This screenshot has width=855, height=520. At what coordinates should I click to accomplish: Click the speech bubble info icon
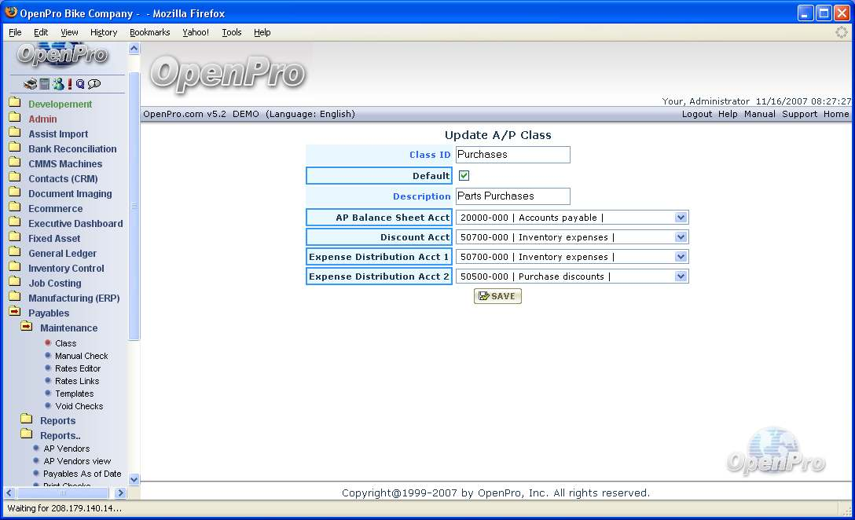click(94, 84)
